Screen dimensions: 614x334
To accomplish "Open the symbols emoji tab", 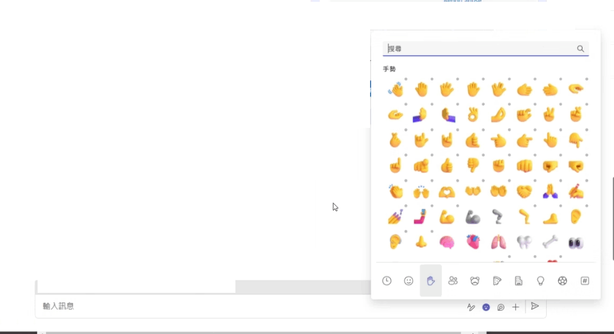I will pyautogui.click(x=585, y=281).
